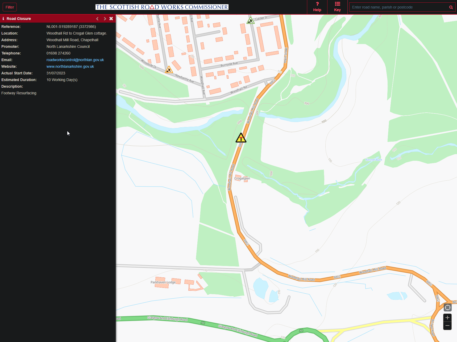457x342 pixels.
Task: Click the Scottish Road Works Commissioner logo
Action: [x=162, y=7]
